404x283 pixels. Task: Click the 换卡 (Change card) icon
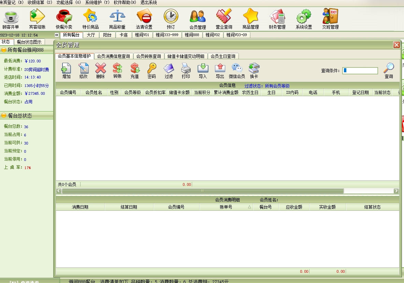(x=254, y=71)
